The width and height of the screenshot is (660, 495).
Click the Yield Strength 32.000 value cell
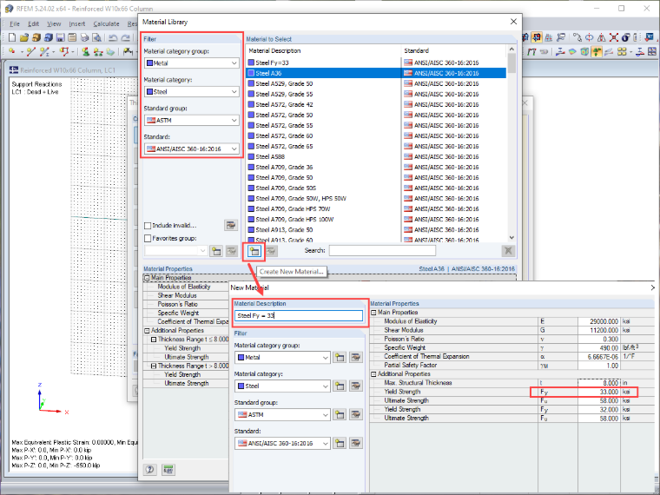[x=599, y=409]
